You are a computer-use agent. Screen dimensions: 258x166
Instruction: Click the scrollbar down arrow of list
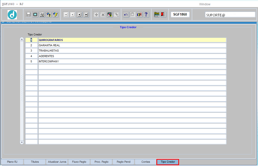22,142
